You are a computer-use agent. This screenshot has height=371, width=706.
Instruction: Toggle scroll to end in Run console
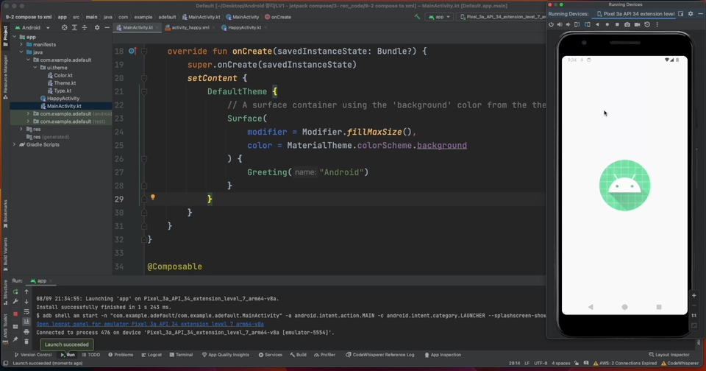(26, 322)
